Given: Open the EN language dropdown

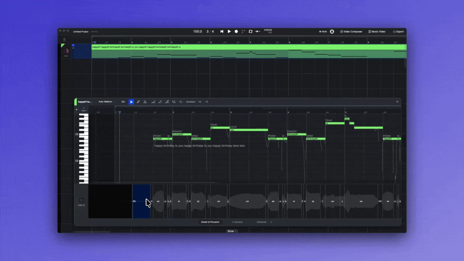Looking at the screenshot, I should pos(123,102).
